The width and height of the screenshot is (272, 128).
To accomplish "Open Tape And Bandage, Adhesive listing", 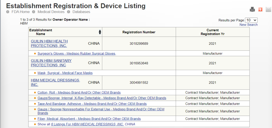I will [x=92, y=104].
